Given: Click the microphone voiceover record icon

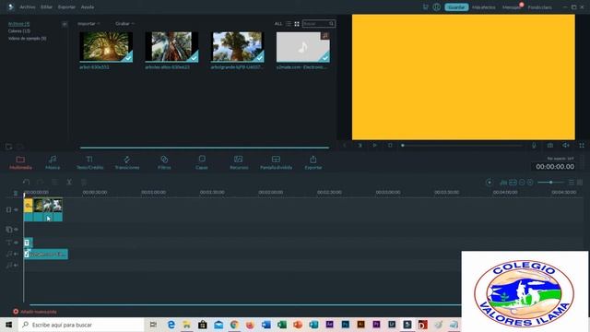Looking at the screenshot, I should 534,146.
